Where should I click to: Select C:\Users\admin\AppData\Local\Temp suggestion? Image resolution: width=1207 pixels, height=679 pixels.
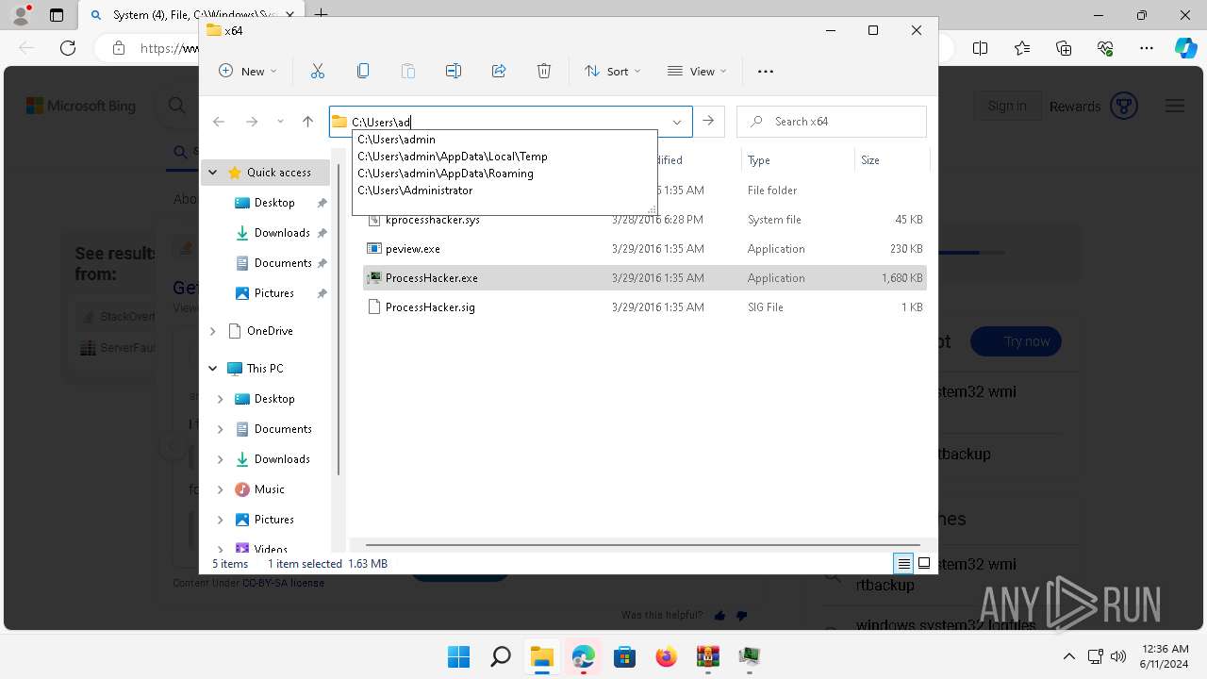(x=504, y=157)
